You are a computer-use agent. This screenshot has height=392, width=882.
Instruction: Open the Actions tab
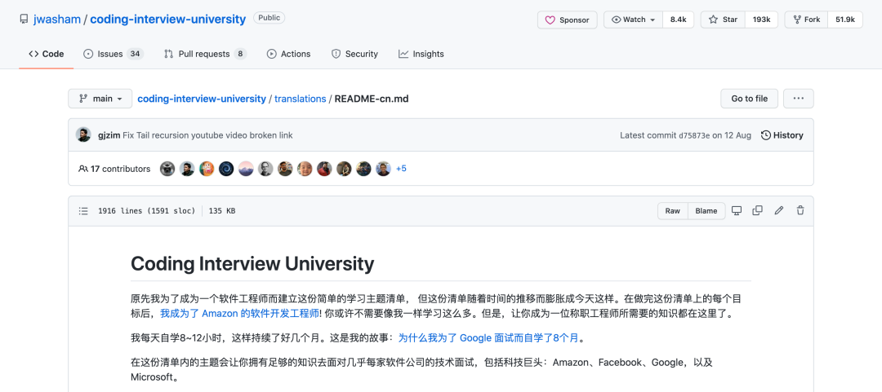(x=288, y=54)
